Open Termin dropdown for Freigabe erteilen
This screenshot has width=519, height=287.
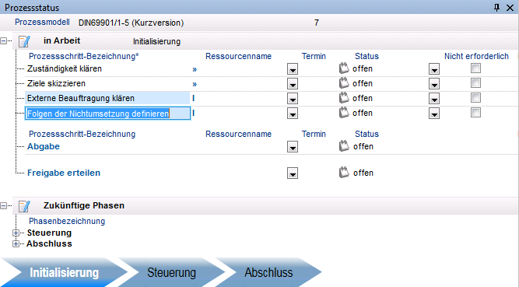[x=293, y=173]
